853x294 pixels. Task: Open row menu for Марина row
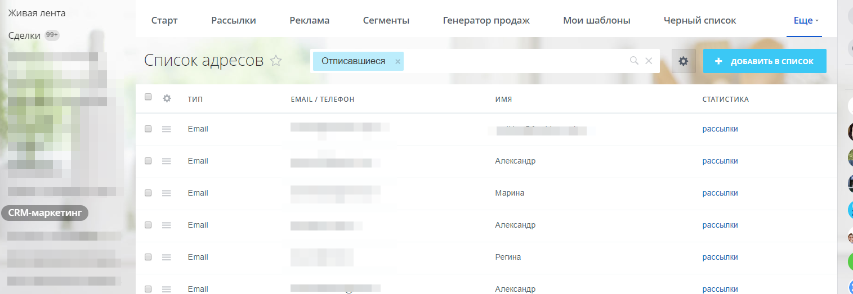tap(166, 193)
